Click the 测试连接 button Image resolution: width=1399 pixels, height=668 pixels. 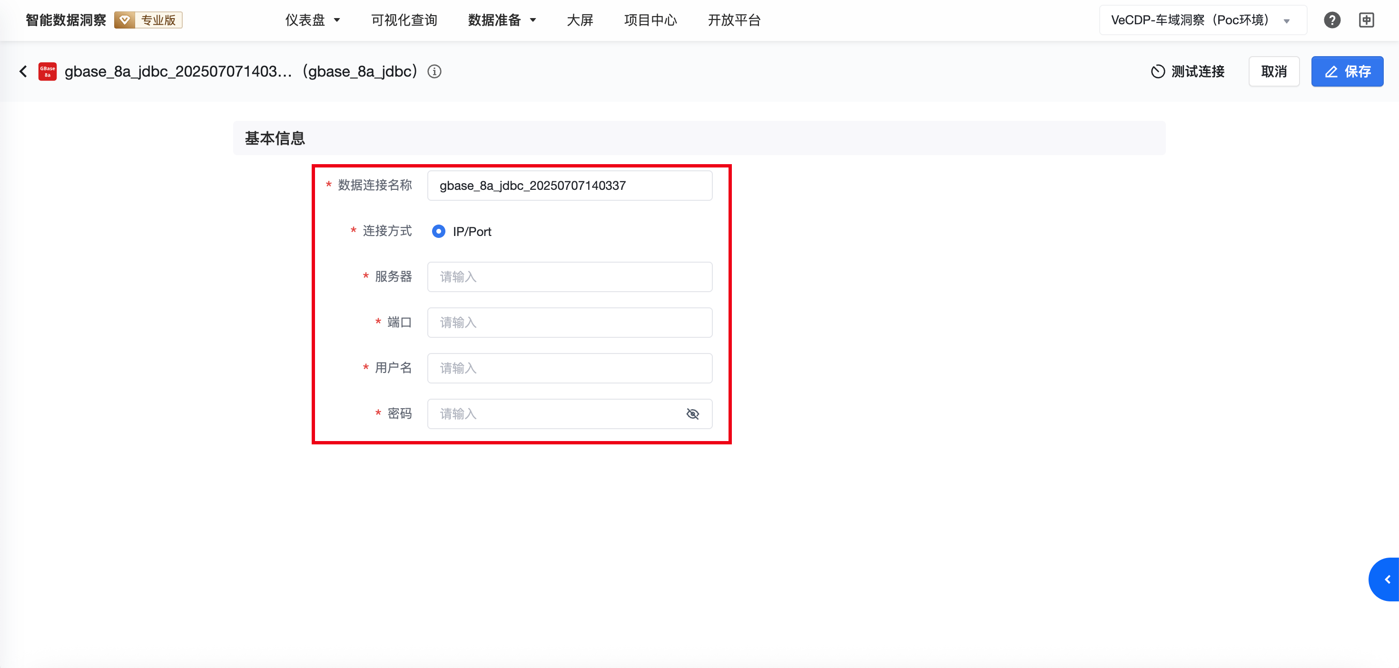[1188, 71]
